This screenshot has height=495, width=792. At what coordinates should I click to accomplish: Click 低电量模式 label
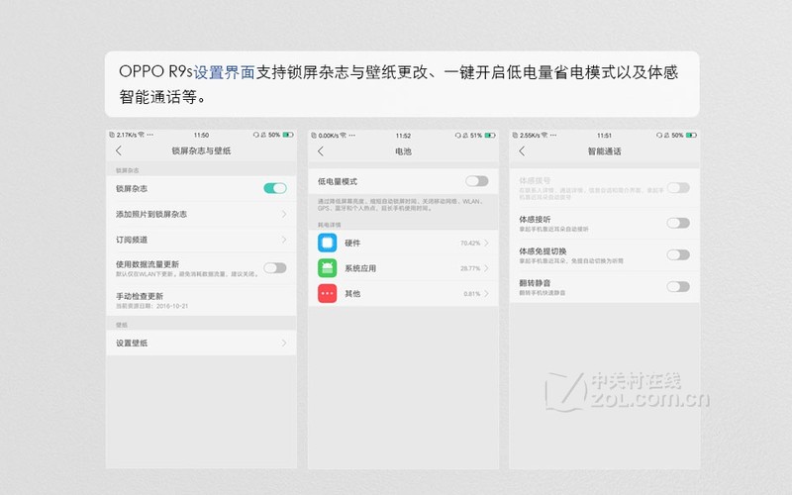tap(338, 181)
